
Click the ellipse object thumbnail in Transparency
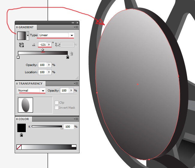pos(25,105)
